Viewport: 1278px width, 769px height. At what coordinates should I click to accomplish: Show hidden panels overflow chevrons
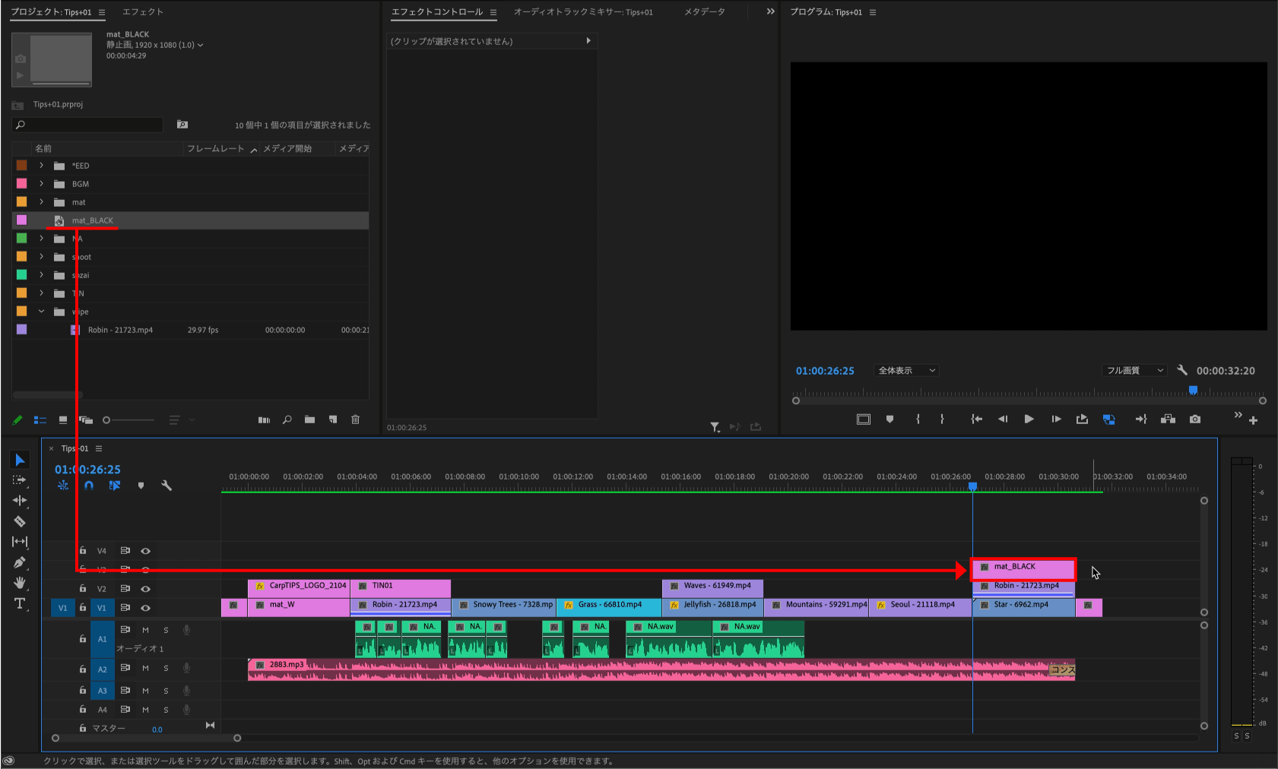pos(770,11)
